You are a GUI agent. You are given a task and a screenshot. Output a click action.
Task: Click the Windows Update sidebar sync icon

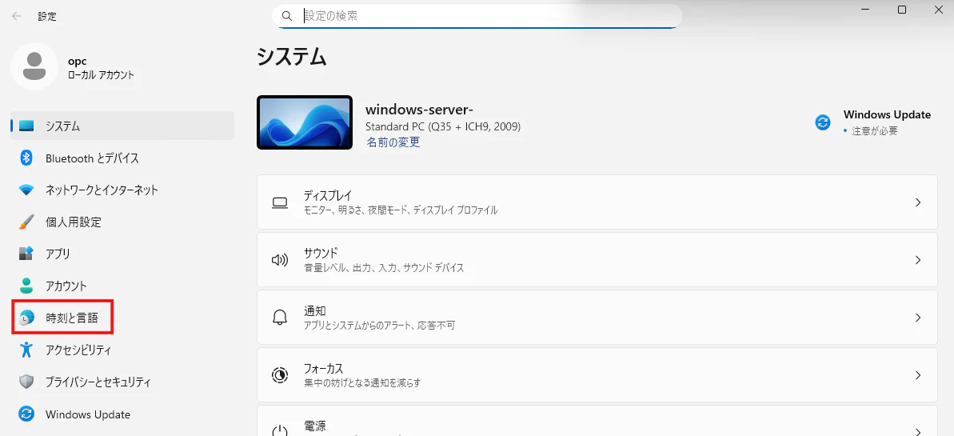coord(26,414)
